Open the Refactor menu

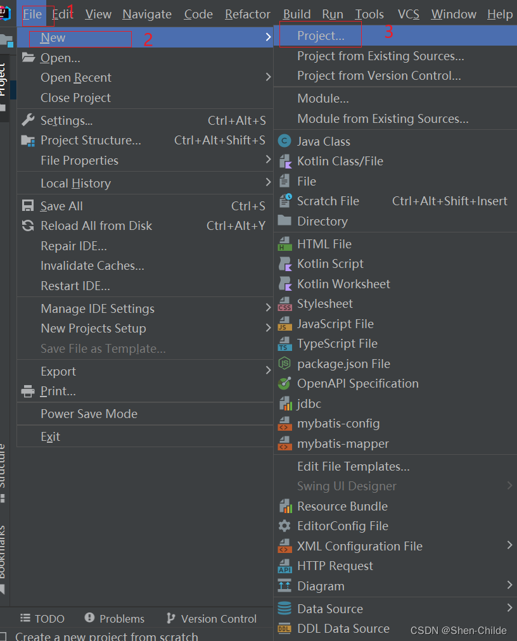[x=248, y=15]
